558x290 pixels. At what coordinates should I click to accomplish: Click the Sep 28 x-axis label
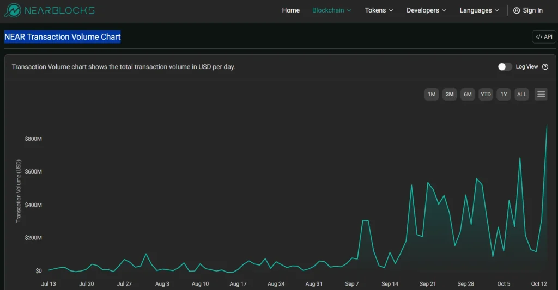point(465,283)
